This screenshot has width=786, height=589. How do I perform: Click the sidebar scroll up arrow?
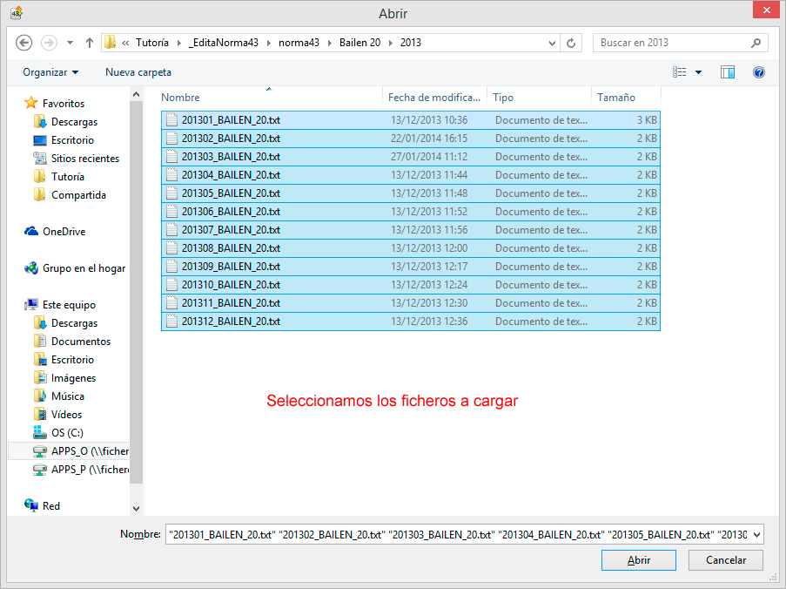[137, 94]
